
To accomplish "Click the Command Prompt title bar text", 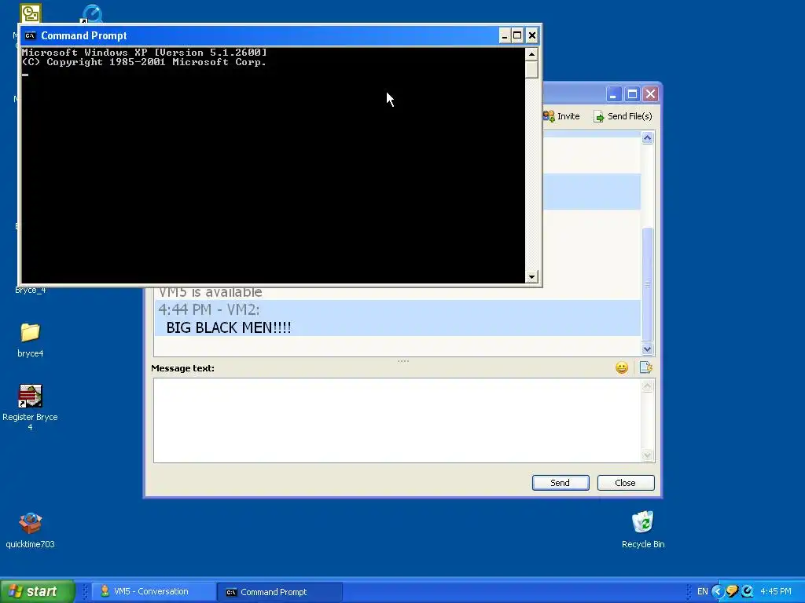I will 83,35.
